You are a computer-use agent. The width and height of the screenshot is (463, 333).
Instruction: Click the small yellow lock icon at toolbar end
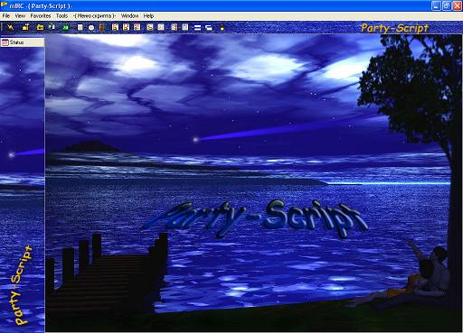(x=222, y=27)
